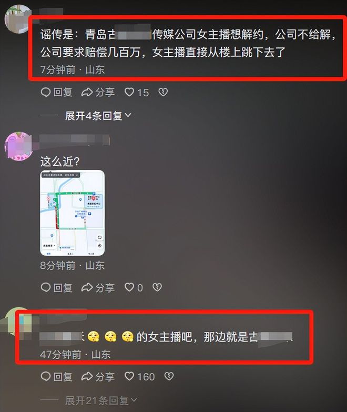Screen dimensions: 347x412
Task: Dislike the first comment via broken heart
Action: click(x=163, y=92)
